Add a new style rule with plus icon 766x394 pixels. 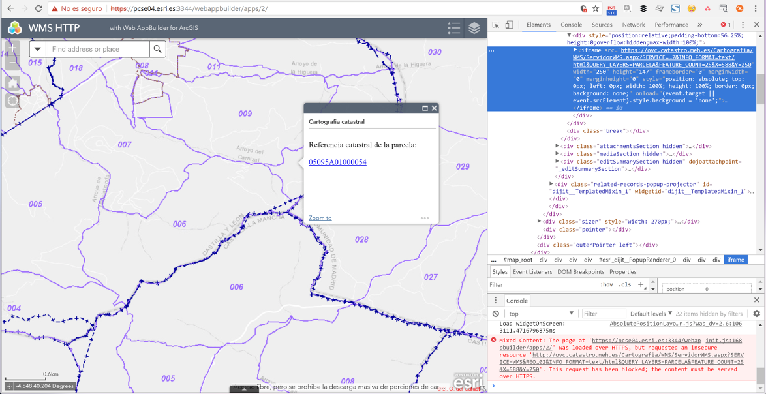(x=641, y=284)
